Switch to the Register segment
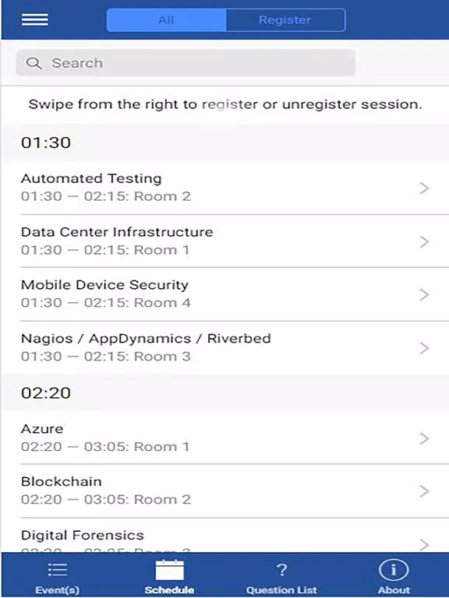This screenshot has width=449, height=598. [285, 19]
